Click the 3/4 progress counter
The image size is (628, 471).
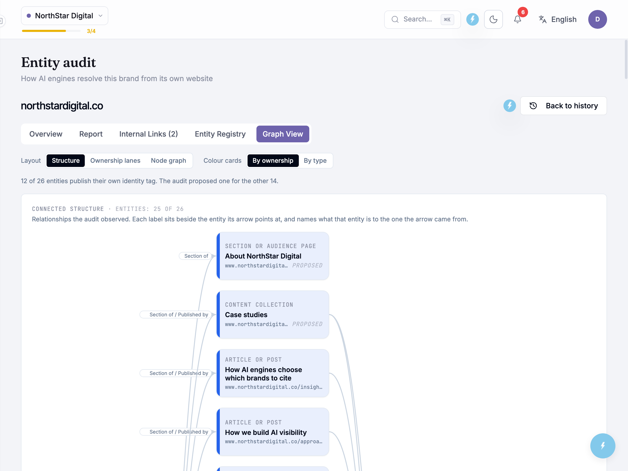(x=91, y=31)
